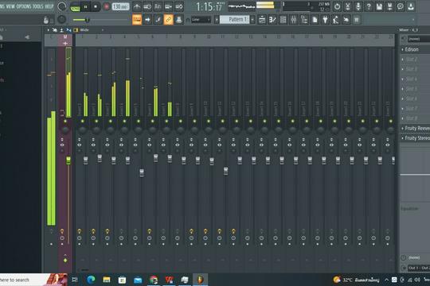430x286 pixels.
Task: Open the VIEW menu
Action: tap(10, 6)
